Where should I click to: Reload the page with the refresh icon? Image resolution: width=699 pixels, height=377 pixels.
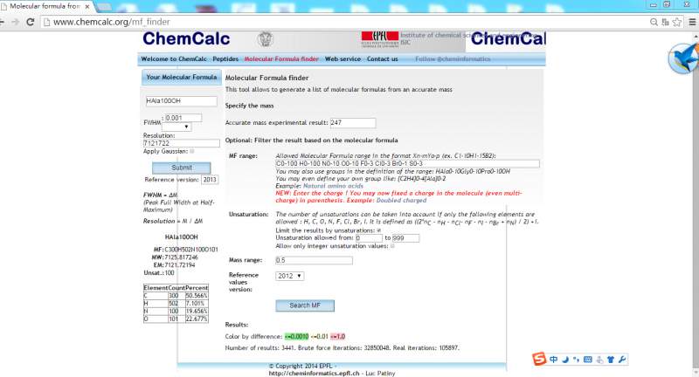pos(31,22)
